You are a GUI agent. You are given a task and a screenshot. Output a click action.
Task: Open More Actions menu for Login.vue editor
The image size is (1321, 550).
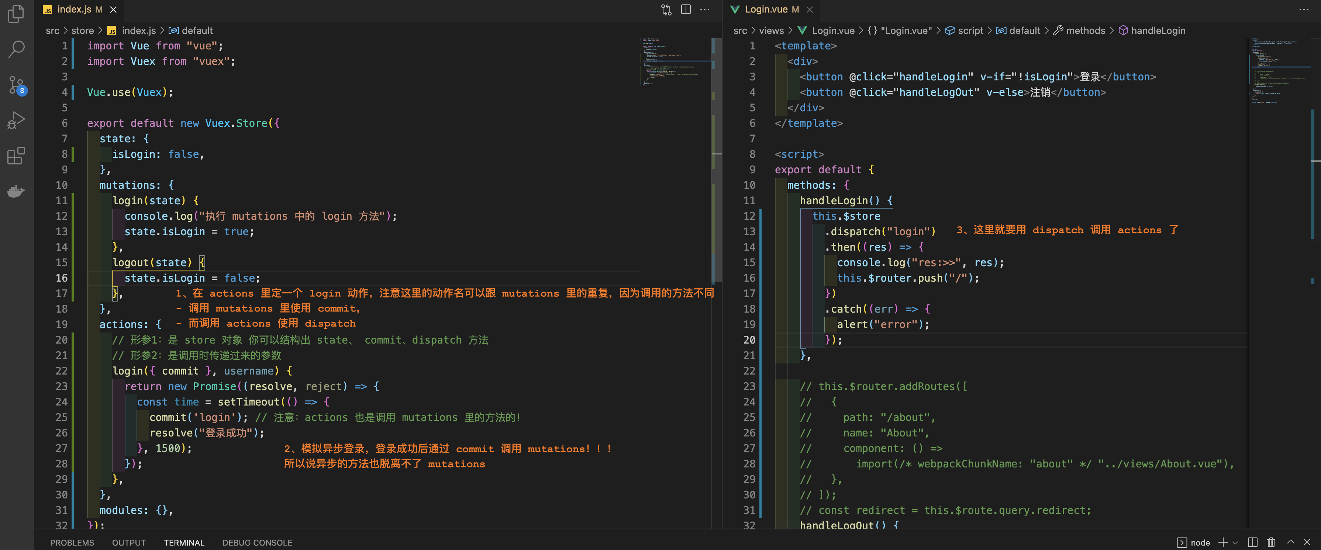coord(1304,10)
